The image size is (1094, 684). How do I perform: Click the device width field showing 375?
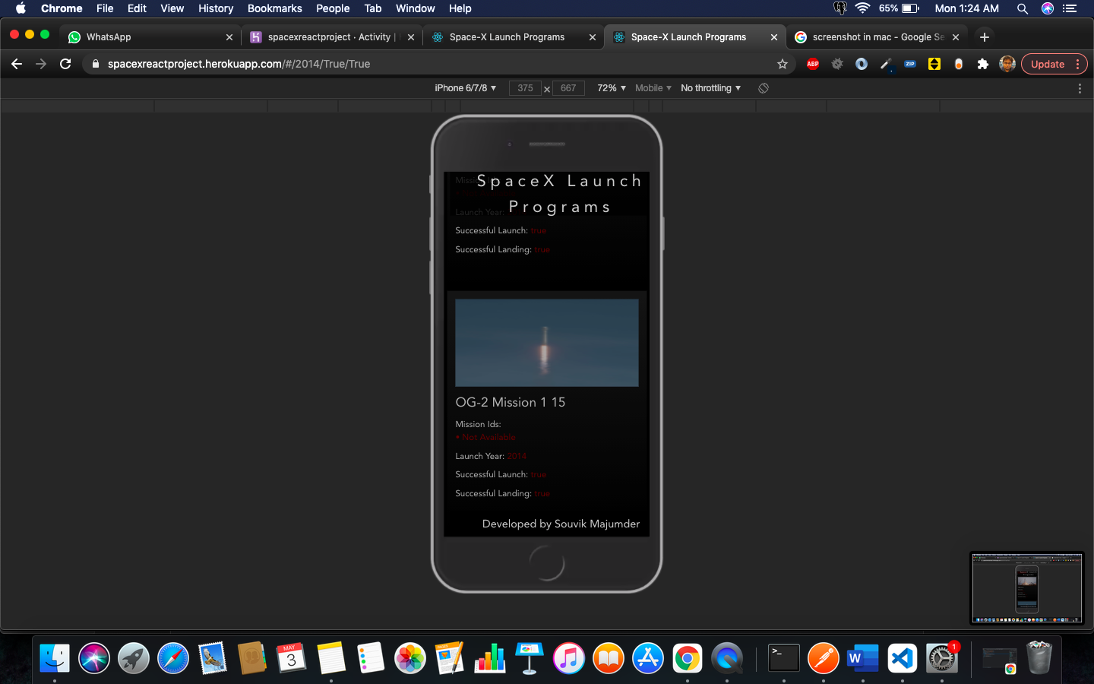click(x=525, y=88)
